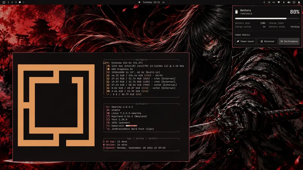Click the kernel icon by Linux 7.2.5-3-omarchy
Image resolution: width=303 pixels, height=170 pixels.
tap(108, 113)
